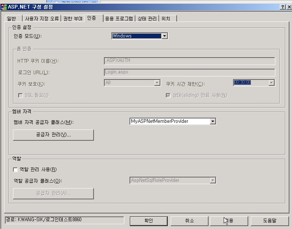Open the 쿠키 시간 제한 dropdown

pos(254,82)
